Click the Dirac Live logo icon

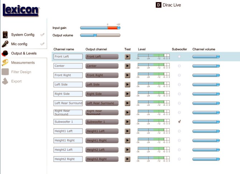pyautogui.click(x=159, y=5)
